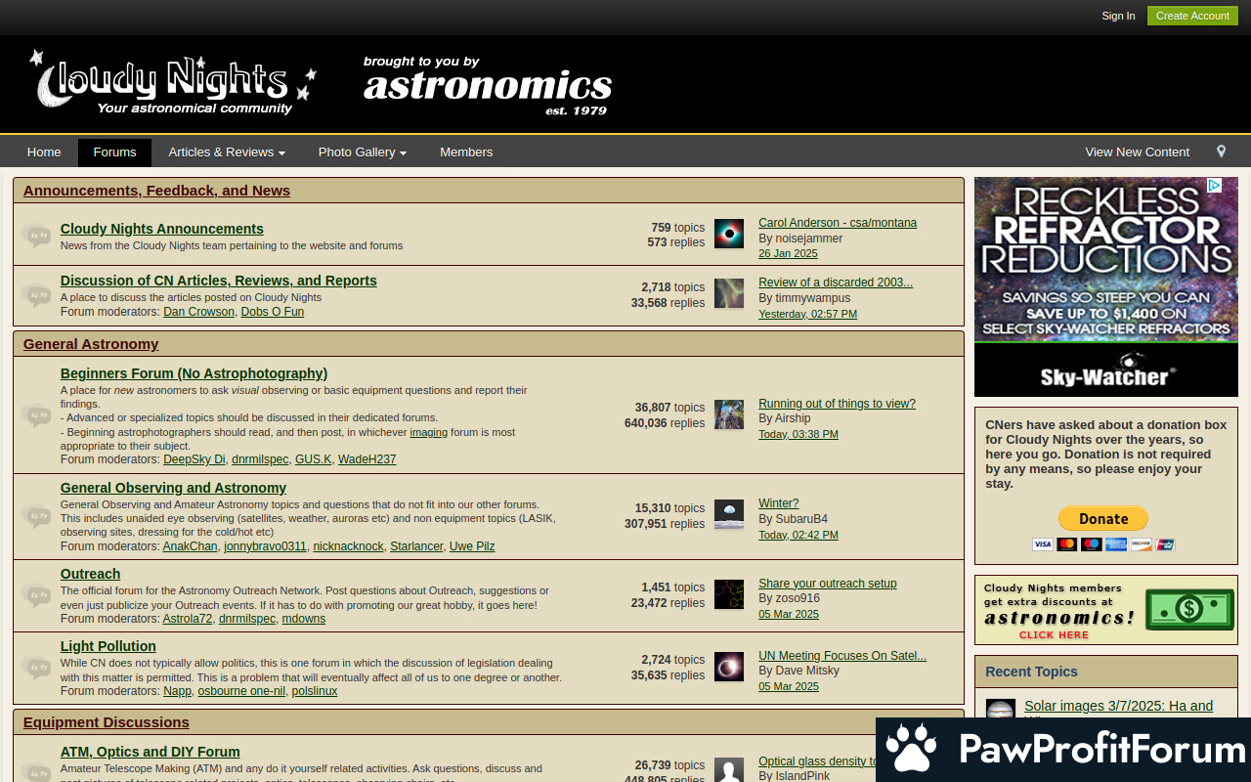Click the AdChoices icon on Sky-Watcher ad
The height and width of the screenshot is (782, 1251).
tap(1214, 185)
